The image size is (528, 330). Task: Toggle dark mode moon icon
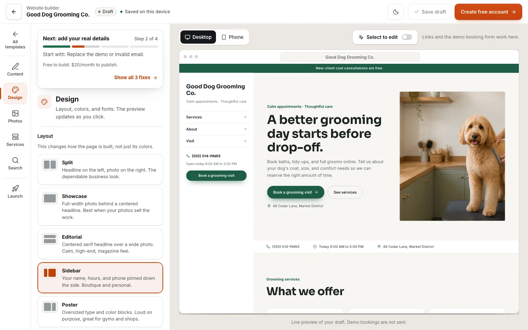point(396,12)
